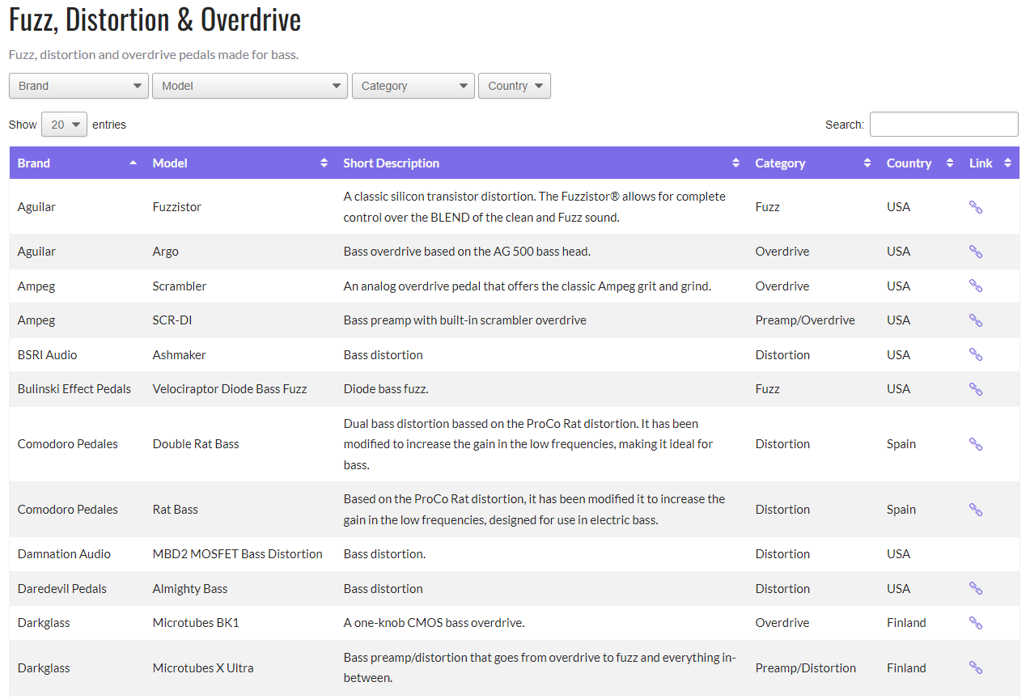Click the Bulinski Effect Pedals brand cell
This screenshot has height=699, width=1030.
(74, 389)
